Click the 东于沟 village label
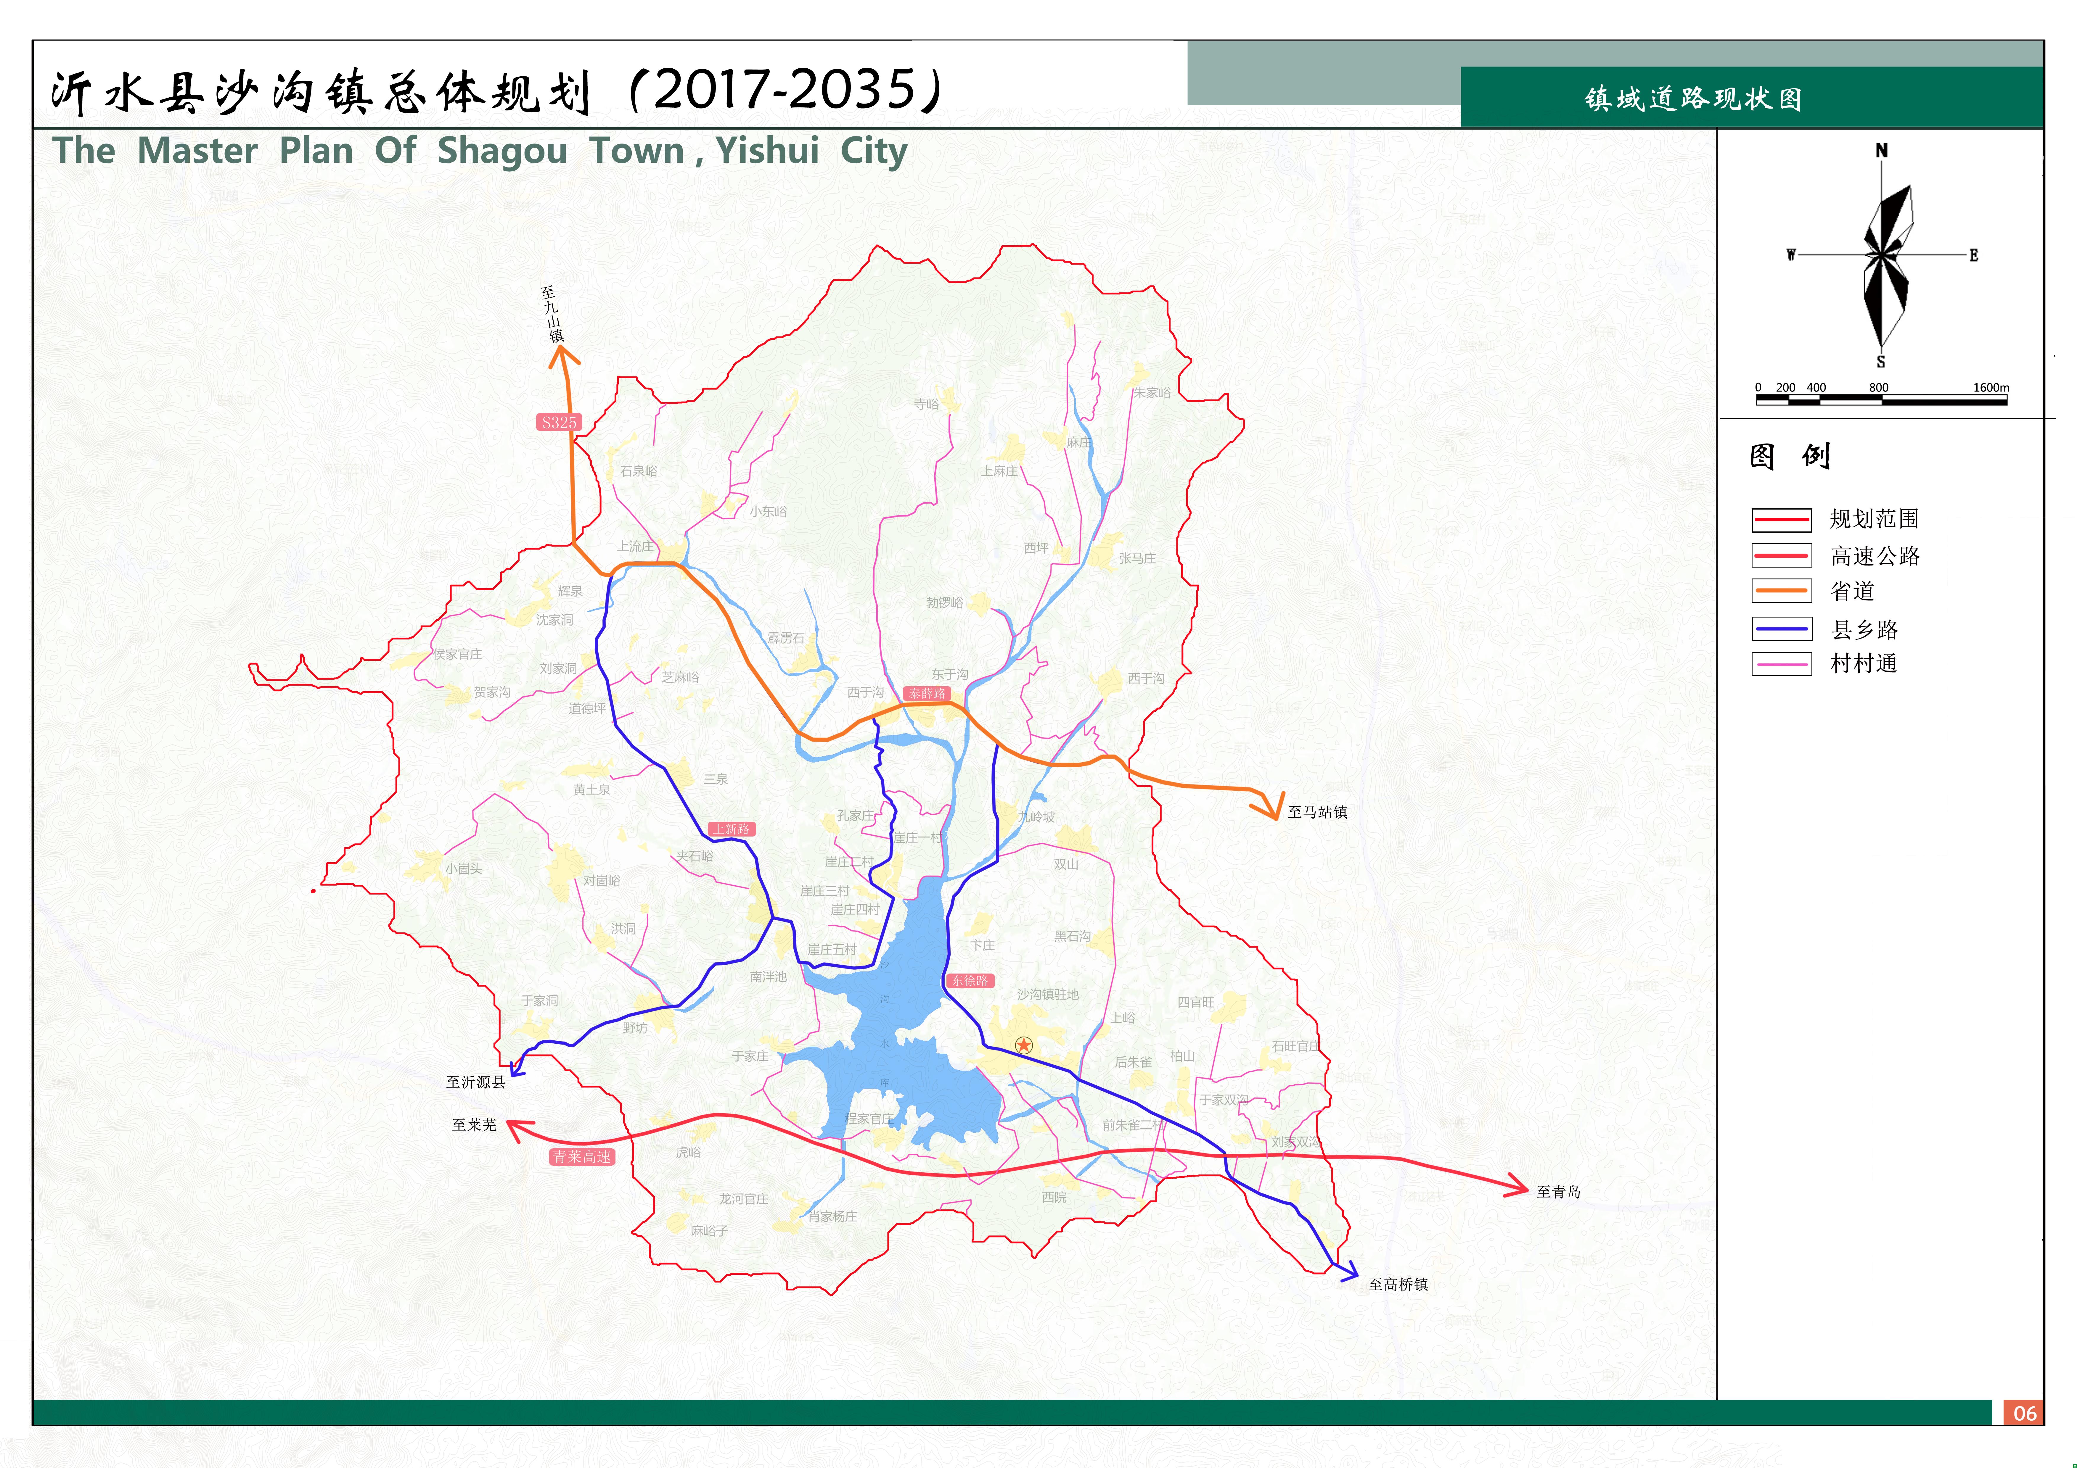 [950, 674]
